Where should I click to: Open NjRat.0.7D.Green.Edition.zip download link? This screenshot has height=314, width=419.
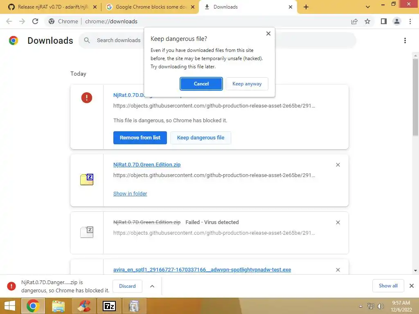(147, 165)
